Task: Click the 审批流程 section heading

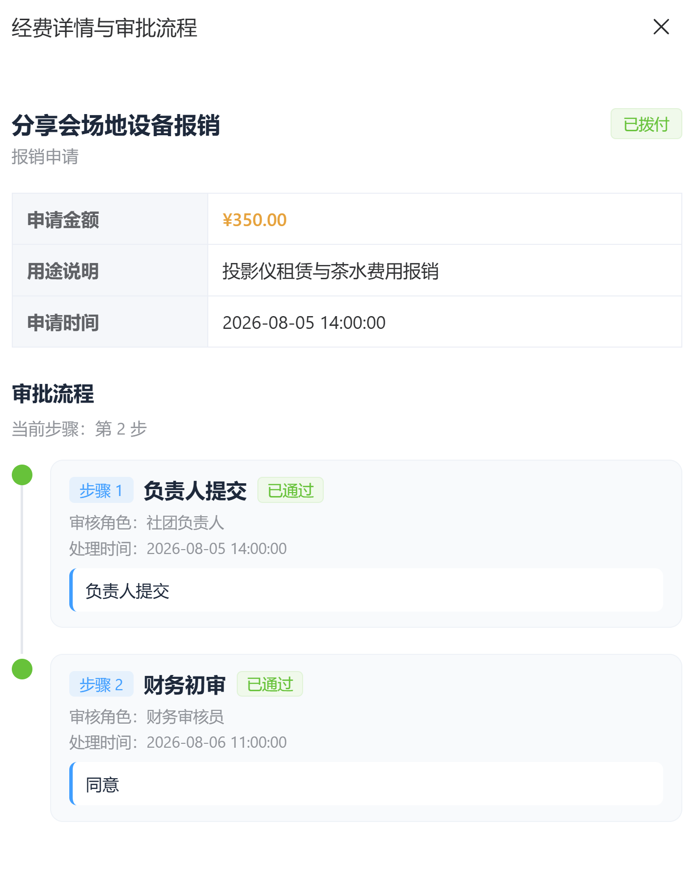Action: [x=53, y=394]
